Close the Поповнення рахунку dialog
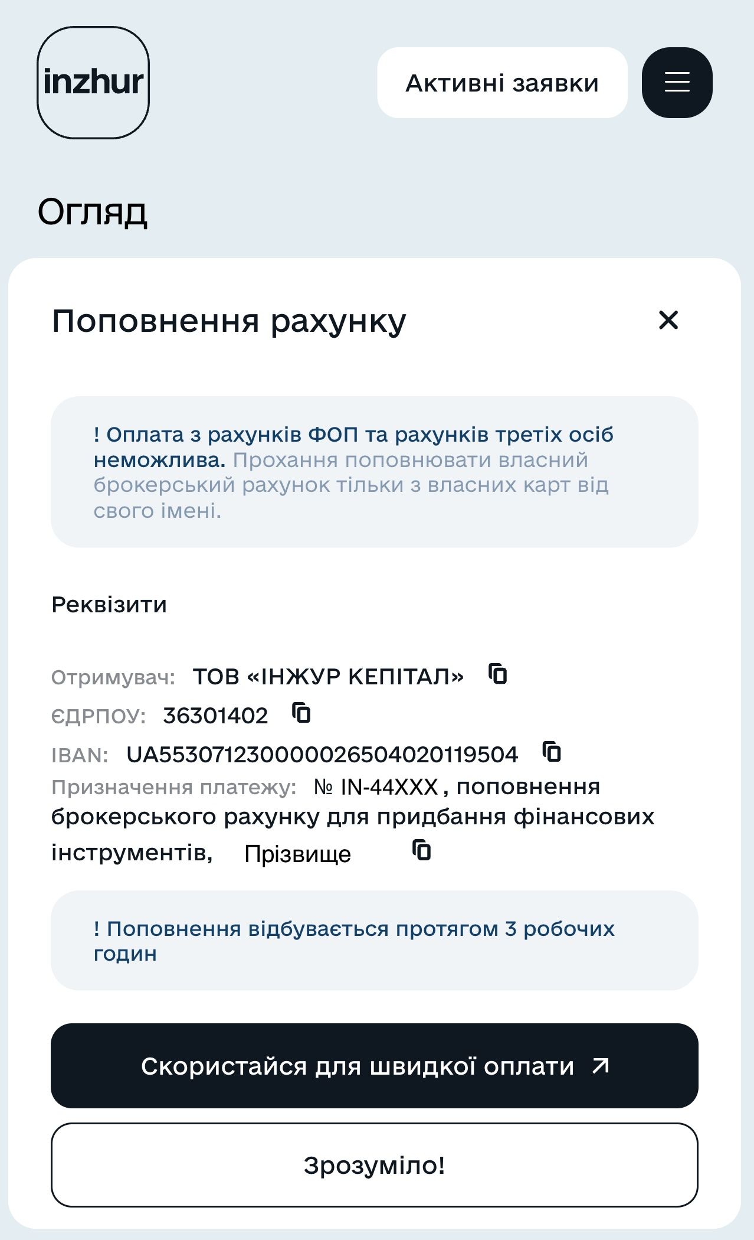This screenshot has width=754, height=1240. coord(668,321)
